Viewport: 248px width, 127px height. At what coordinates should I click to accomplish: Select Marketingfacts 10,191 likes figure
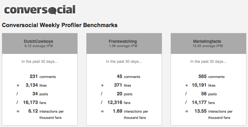pyautogui.click(x=199, y=85)
